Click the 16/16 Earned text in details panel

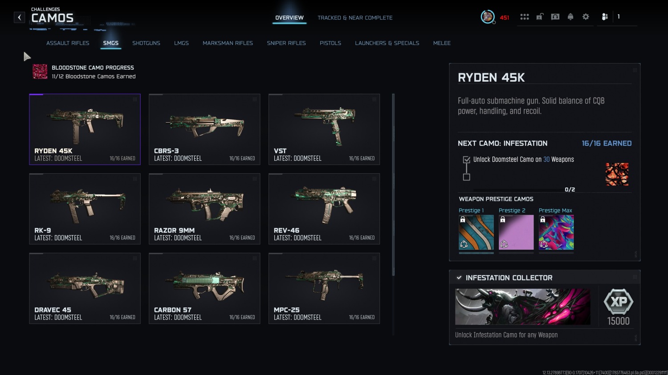tap(607, 143)
